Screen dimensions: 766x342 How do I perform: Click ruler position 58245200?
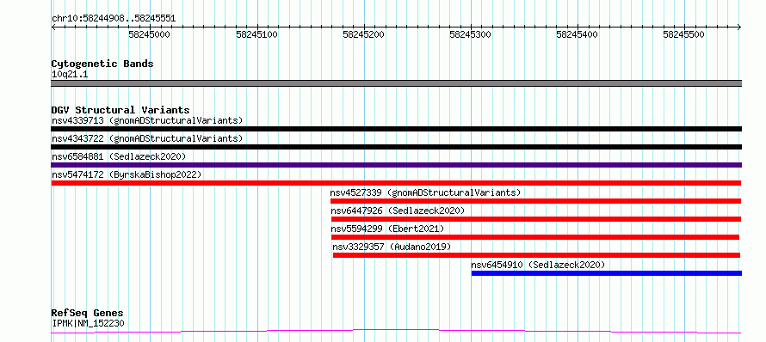click(364, 34)
